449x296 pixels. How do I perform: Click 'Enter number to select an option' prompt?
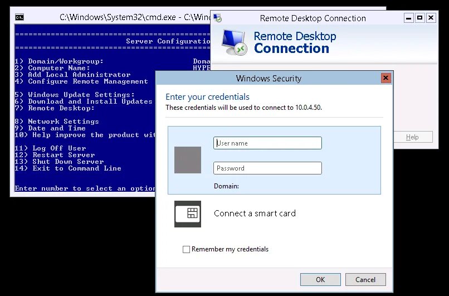pos(85,188)
